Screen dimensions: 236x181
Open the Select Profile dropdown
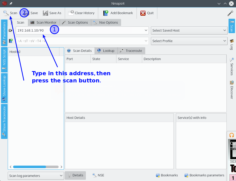[189, 41]
